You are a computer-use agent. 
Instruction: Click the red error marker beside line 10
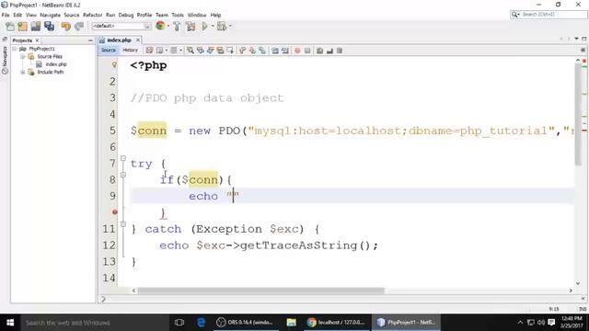click(x=115, y=212)
